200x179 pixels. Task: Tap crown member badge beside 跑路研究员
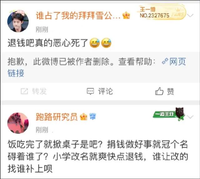click(x=84, y=117)
